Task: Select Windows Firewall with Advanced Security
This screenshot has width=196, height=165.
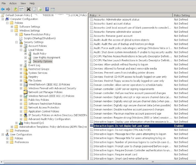Action: coord(52,88)
